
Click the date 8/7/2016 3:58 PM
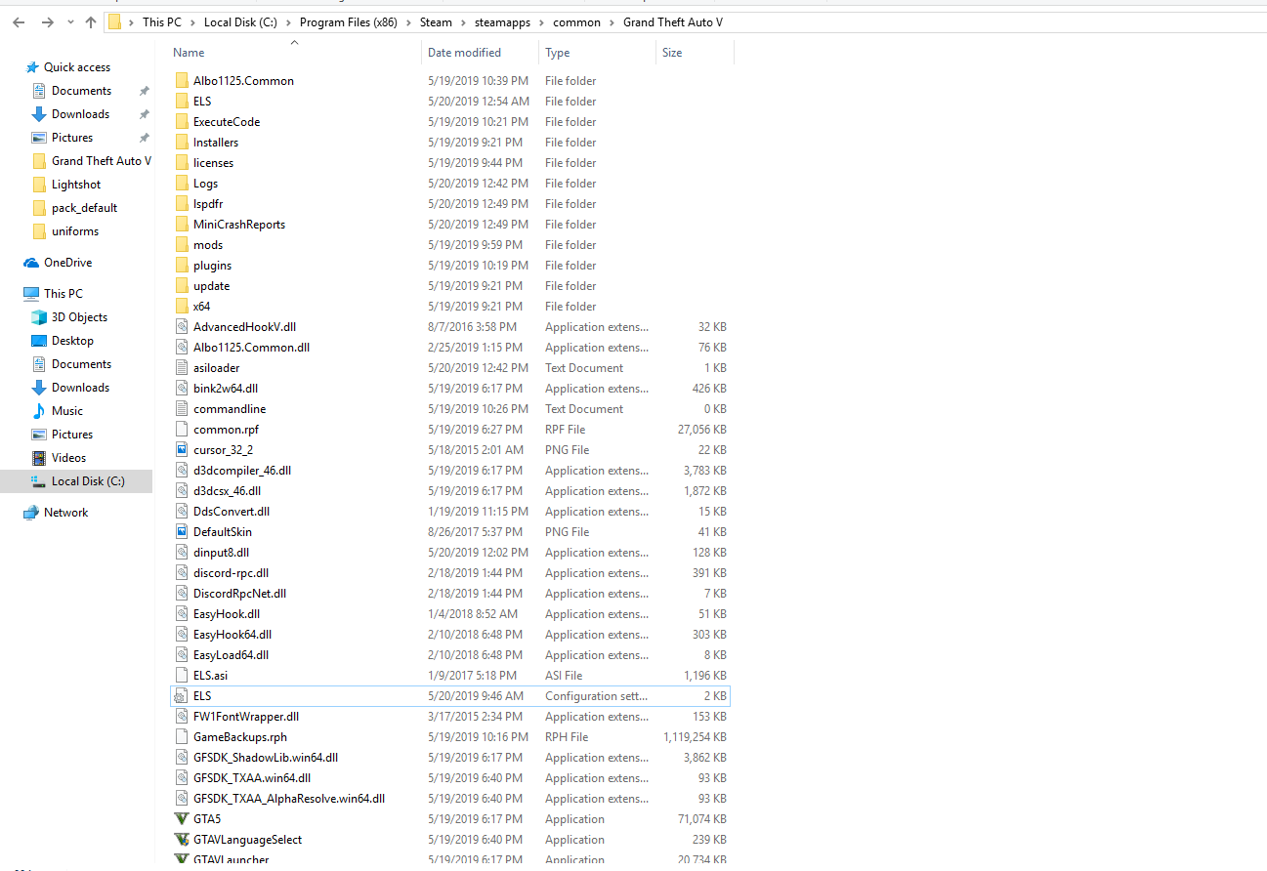[x=473, y=327]
